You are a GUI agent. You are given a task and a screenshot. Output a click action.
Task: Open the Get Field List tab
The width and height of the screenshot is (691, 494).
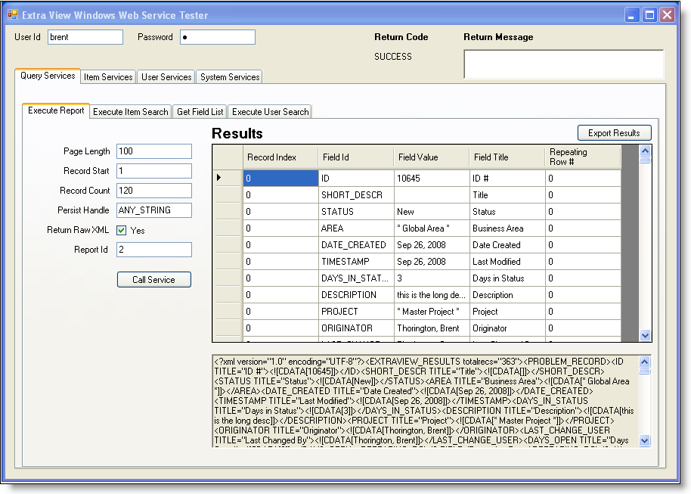coord(200,112)
